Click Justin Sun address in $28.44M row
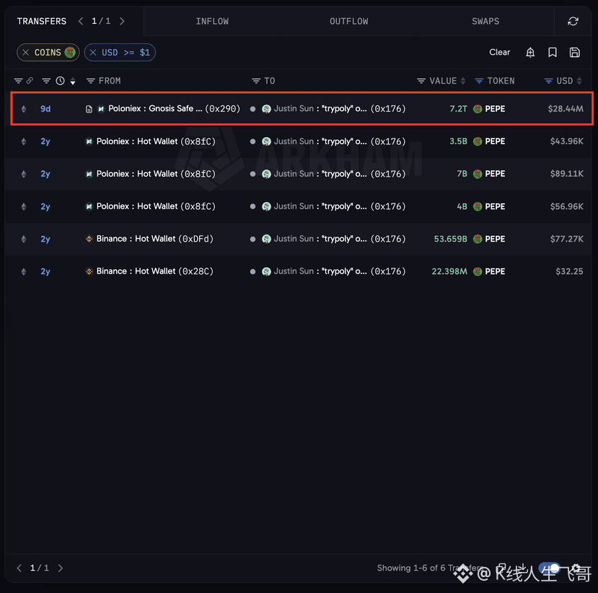This screenshot has width=598, height=593. coord(340,109)
